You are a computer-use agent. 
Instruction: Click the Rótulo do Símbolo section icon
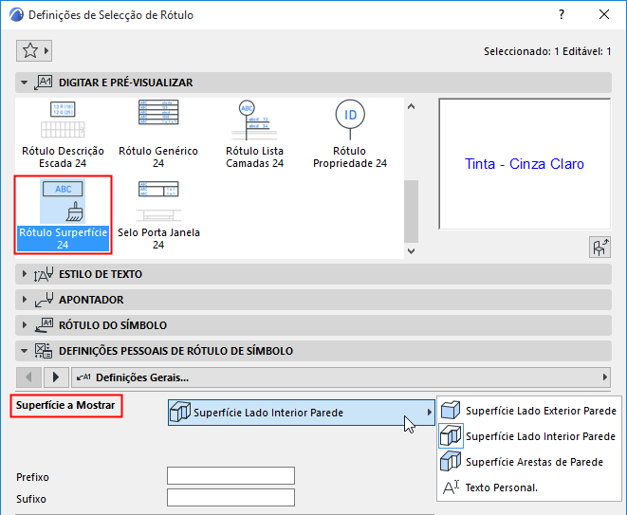click(44, 325)
